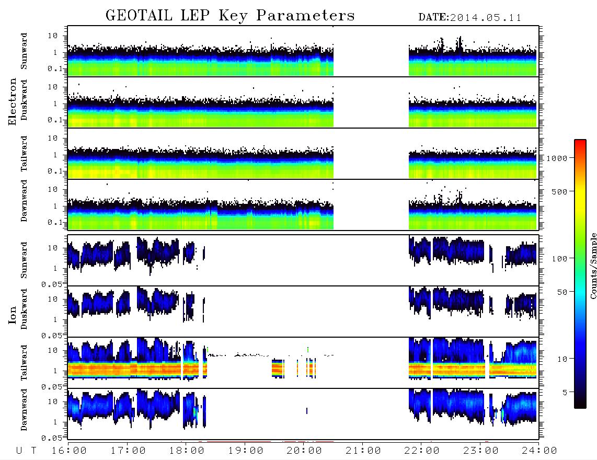Screen dimensions: 597x460
Task: Select the DATE:2014.05.11 label
Action: (x=470, y=18)
